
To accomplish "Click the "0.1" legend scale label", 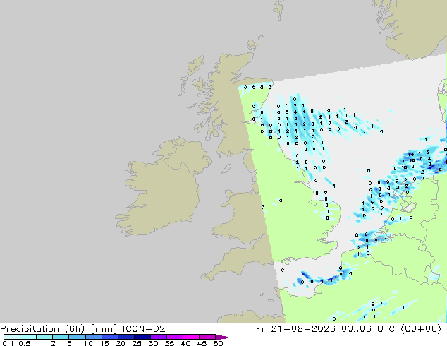I will pos(8,343).
